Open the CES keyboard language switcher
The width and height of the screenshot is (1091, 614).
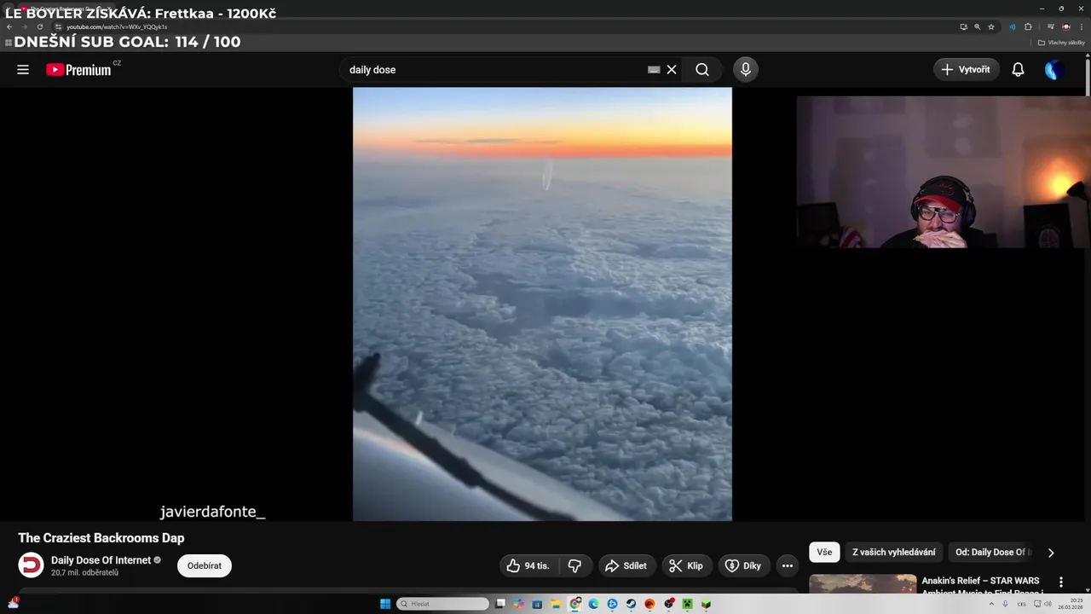point(1021,604)
